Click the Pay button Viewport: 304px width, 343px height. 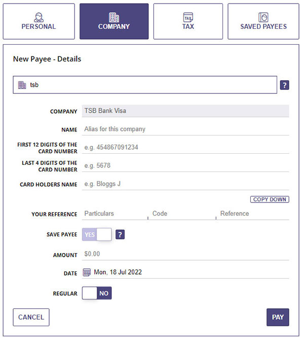[x=278, y=317]
